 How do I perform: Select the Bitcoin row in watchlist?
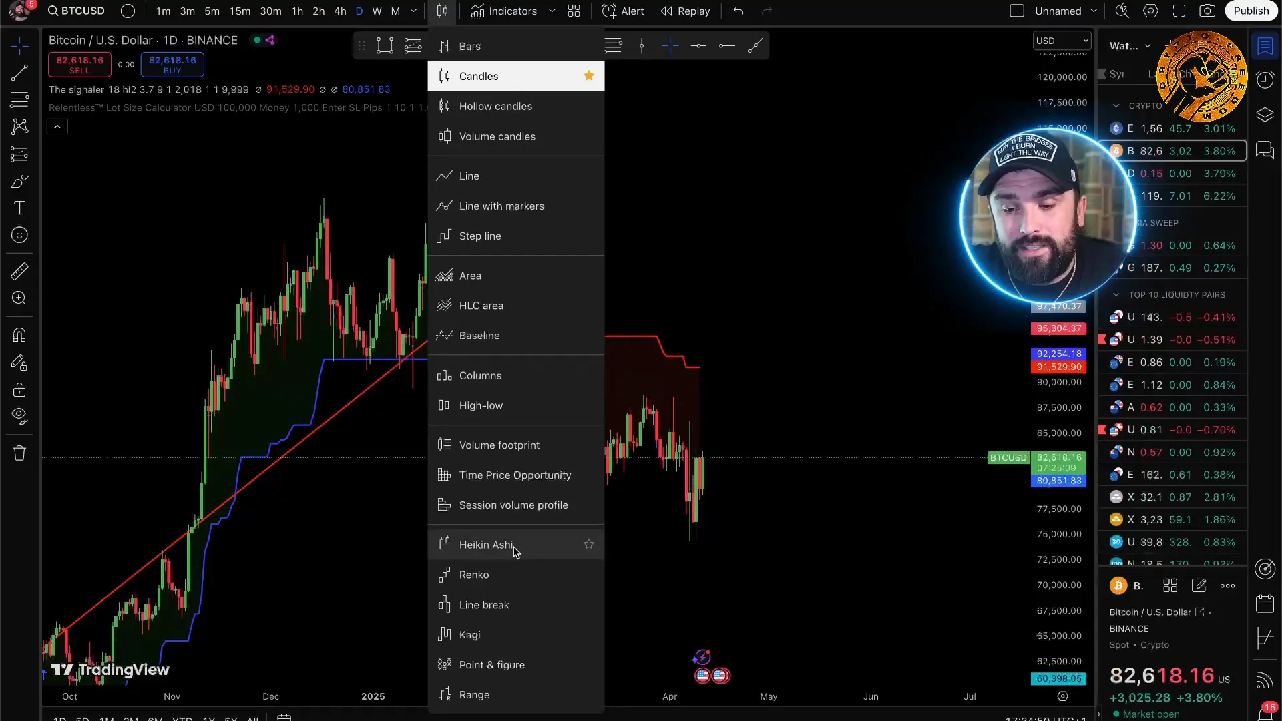1172,151
